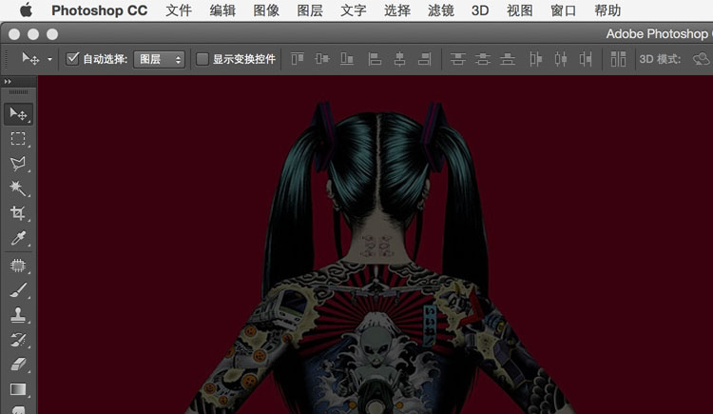Align top edges of layers

[298, 59]
